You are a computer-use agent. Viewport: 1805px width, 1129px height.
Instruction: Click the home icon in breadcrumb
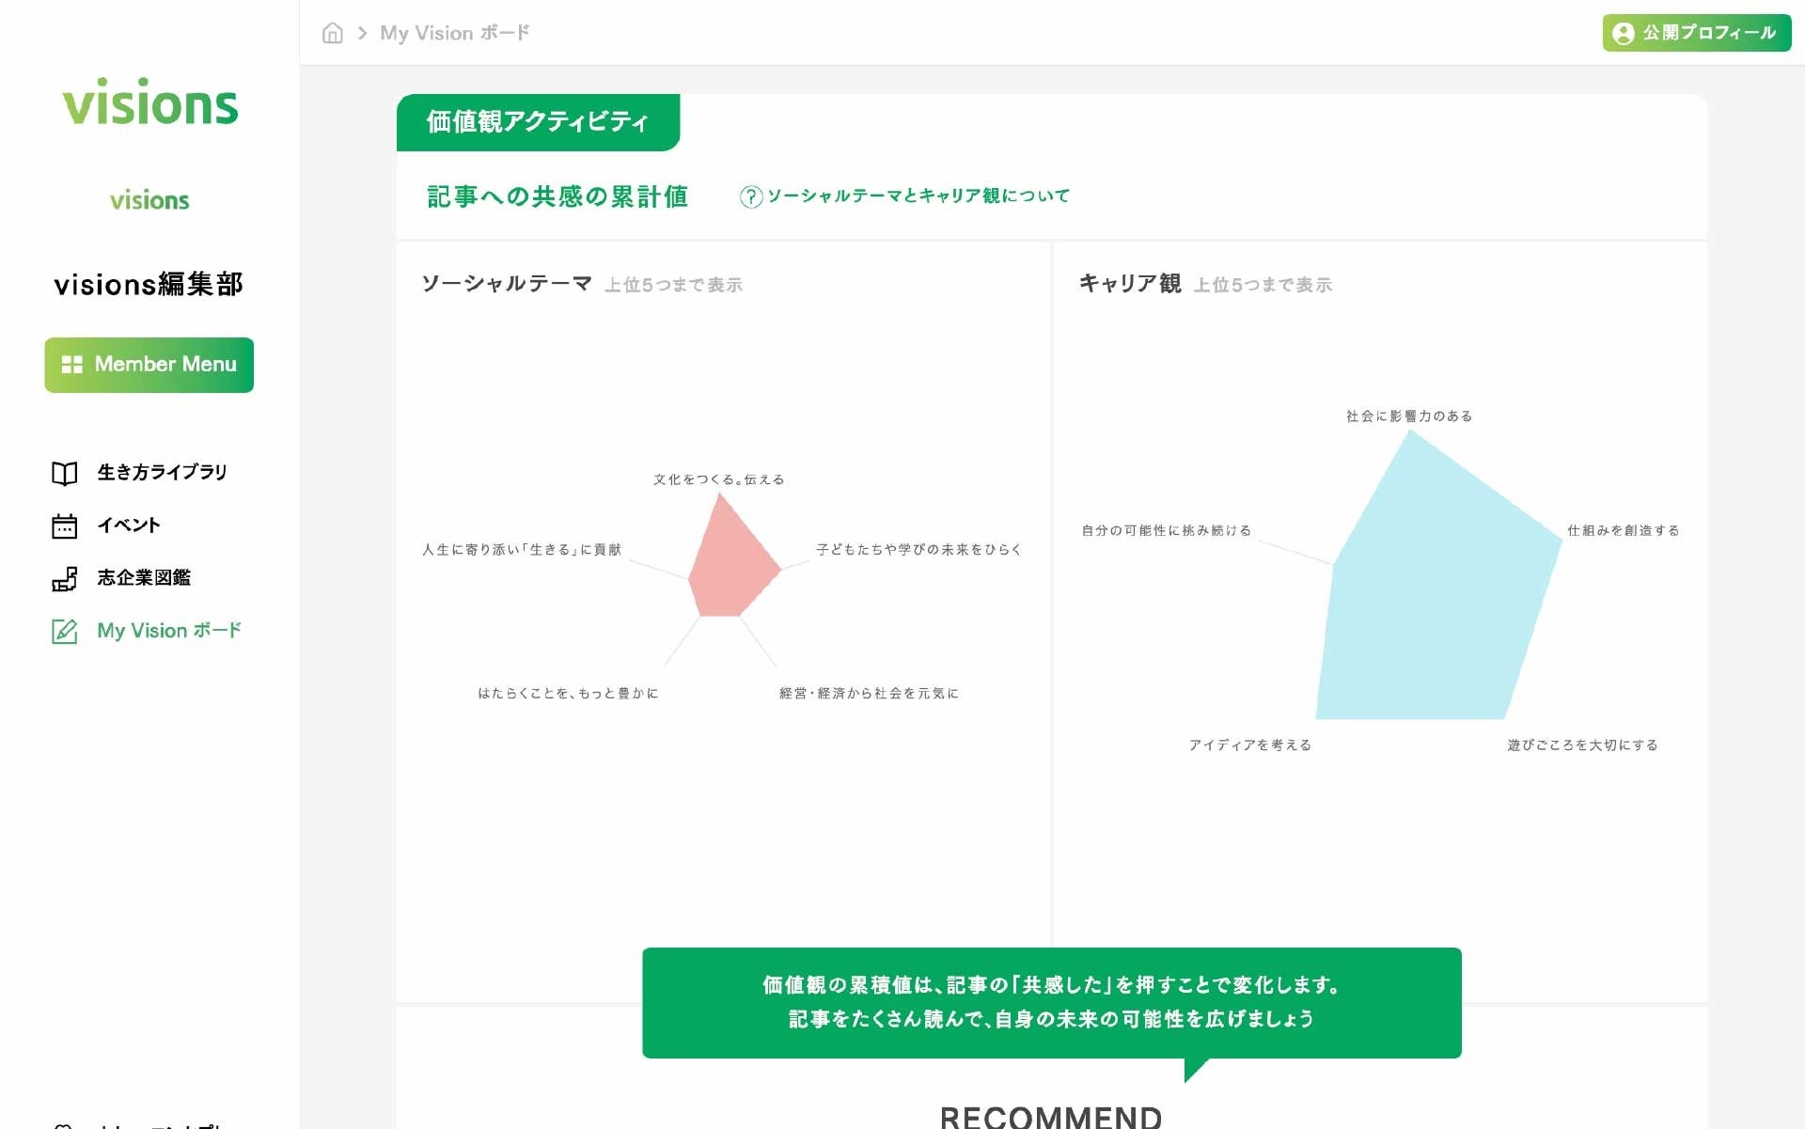pyautogui.click(x=332, y=33)
